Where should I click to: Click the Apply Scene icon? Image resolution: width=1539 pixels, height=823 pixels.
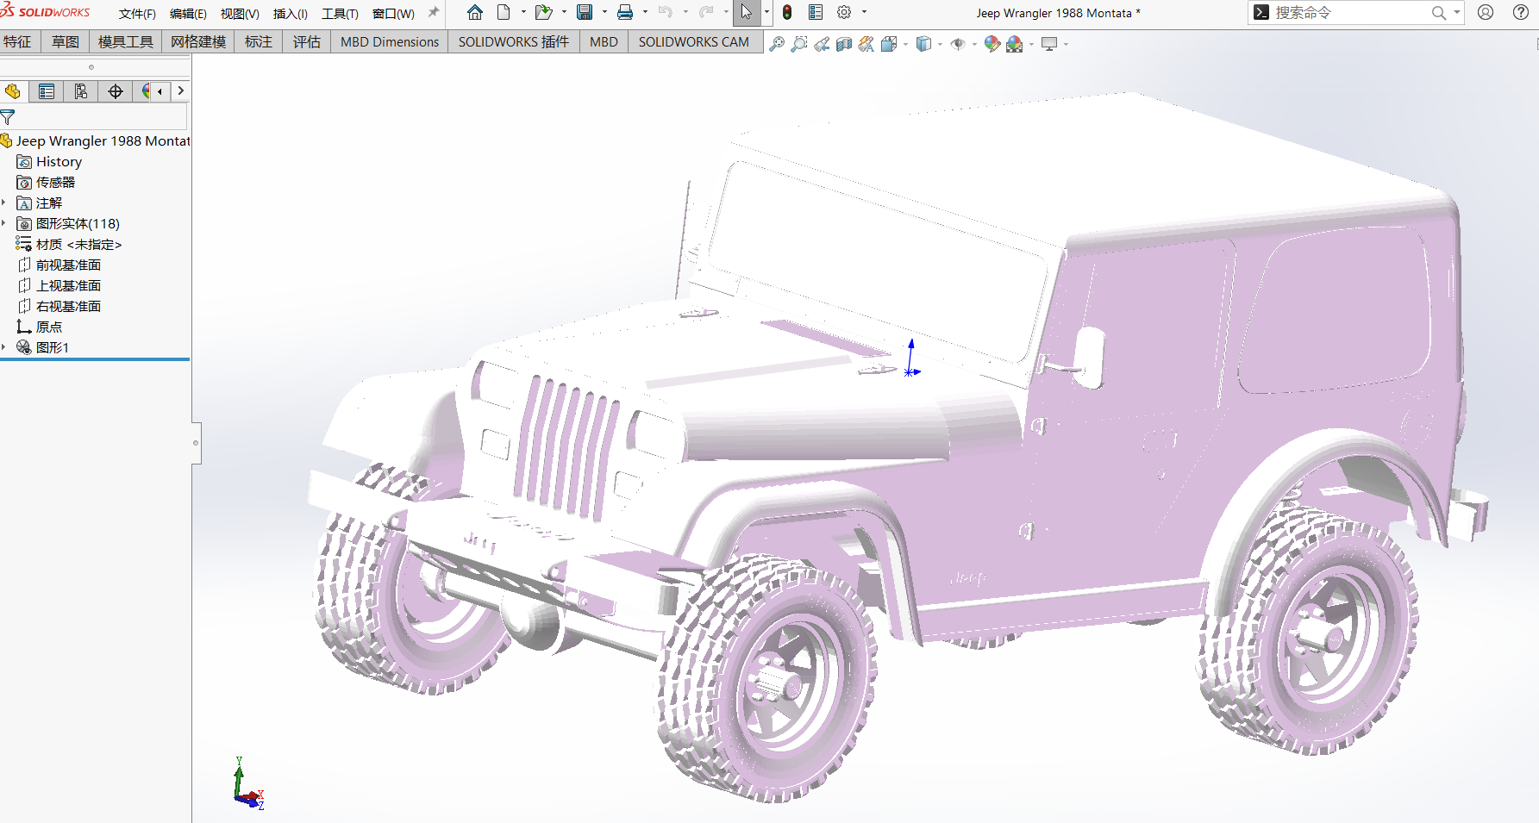pos(1015,44)
